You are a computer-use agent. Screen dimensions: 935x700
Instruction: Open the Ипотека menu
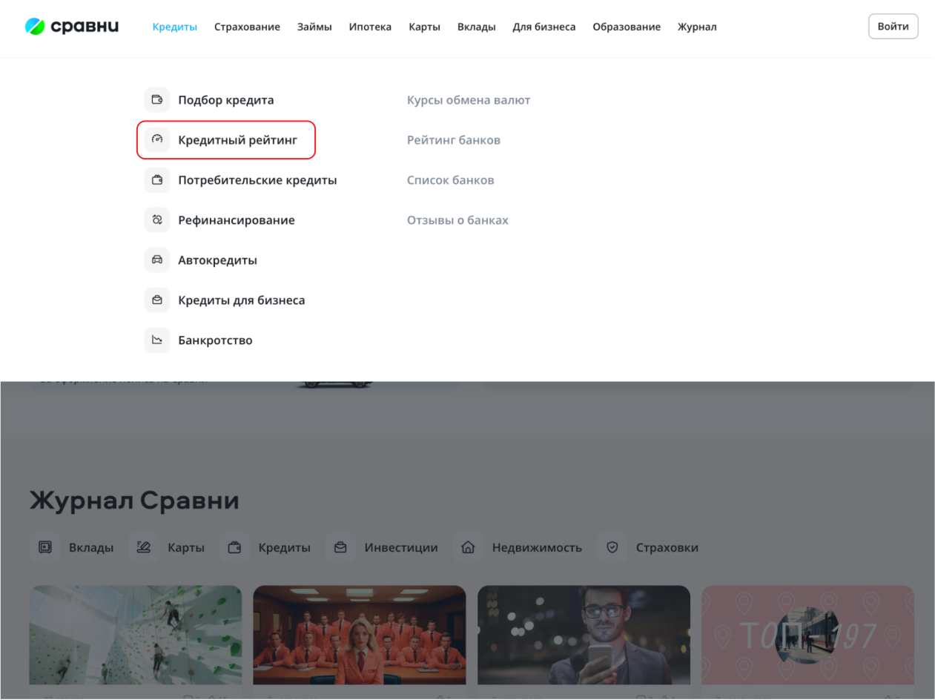pyautogui.click(x=370, y=27)
